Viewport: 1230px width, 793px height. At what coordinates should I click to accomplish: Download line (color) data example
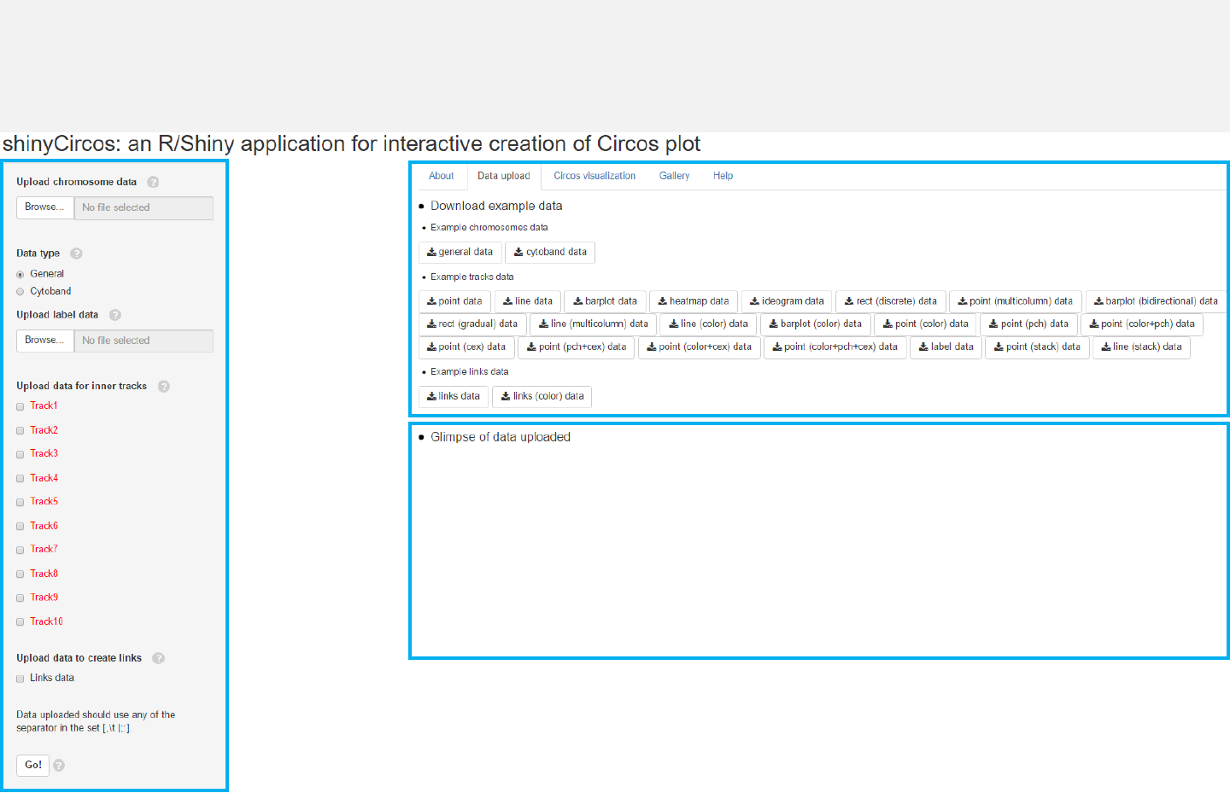[x=708, y=324]
